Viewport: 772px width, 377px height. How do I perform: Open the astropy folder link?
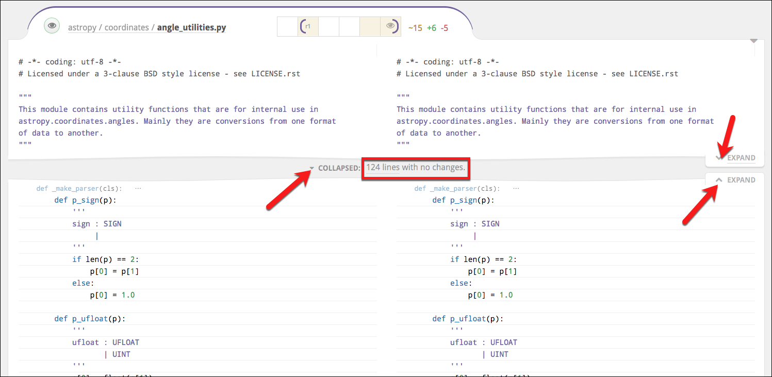(x=82, y=27)
